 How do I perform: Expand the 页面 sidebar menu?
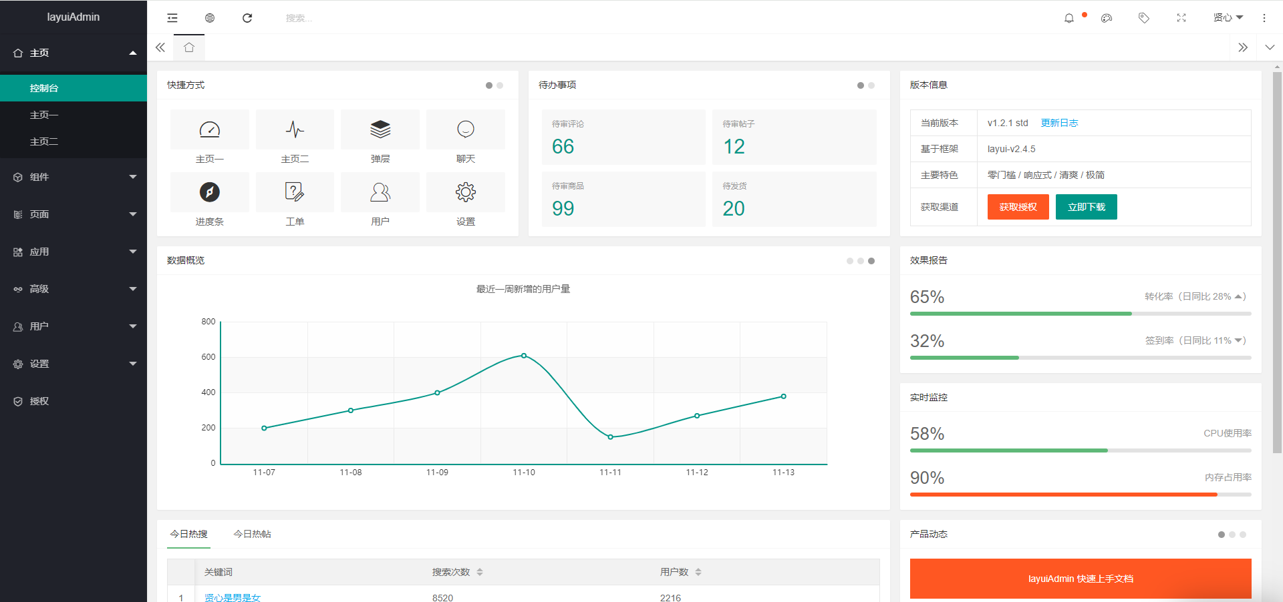point(74,214)
